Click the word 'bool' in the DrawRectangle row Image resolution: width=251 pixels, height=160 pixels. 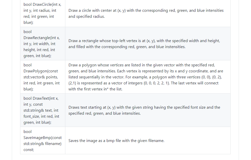[28, 32]
